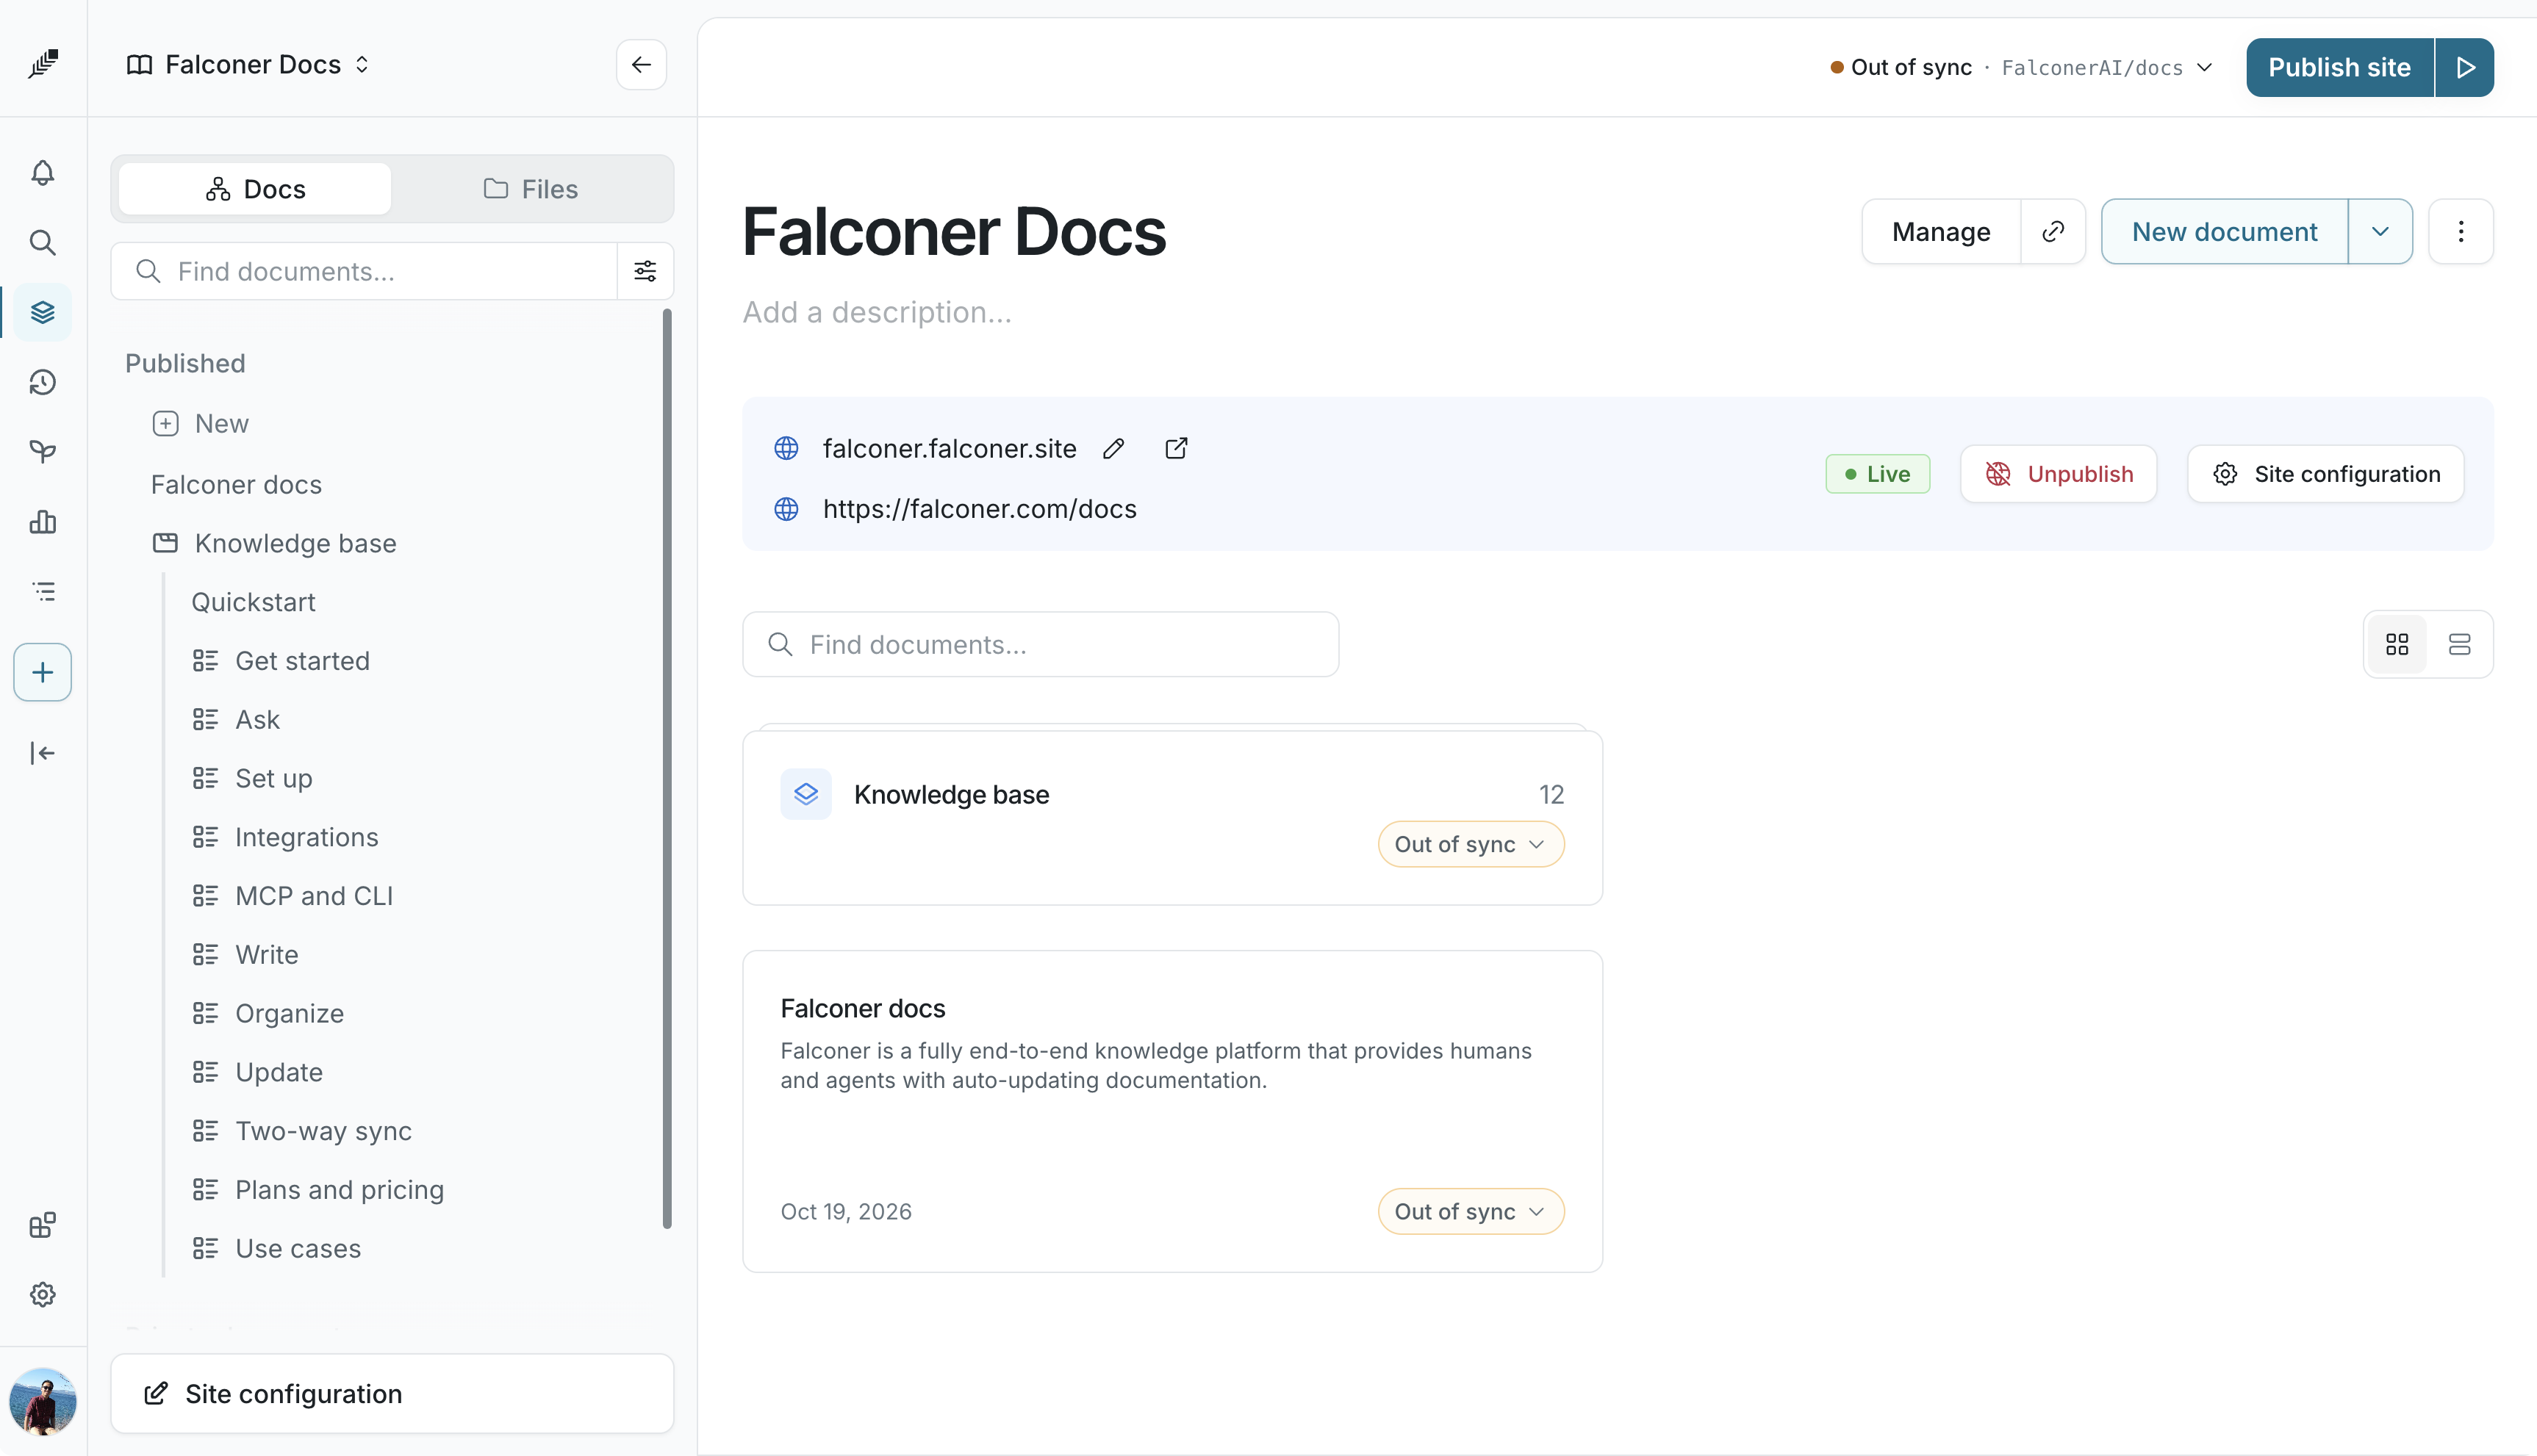Image resolution: width=2537 pixels, height=1456 pixels.
Task: Open Site configuration at sidebar bottom
Action: [x=392, y=1394]
